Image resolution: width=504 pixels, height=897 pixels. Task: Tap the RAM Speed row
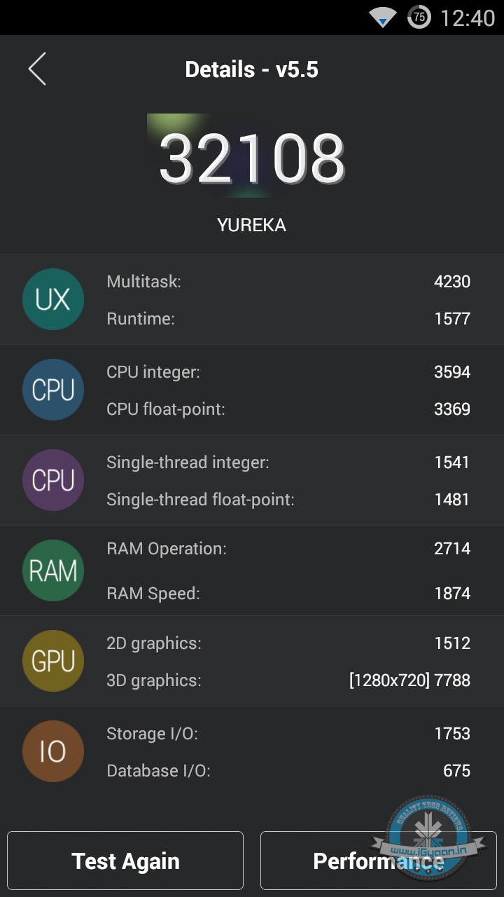click(288, 594)
